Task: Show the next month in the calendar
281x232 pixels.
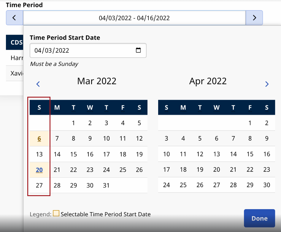Action: (267, 84)
